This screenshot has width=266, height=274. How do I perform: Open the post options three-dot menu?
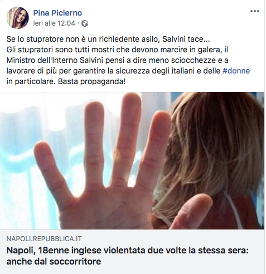point(255,11)
